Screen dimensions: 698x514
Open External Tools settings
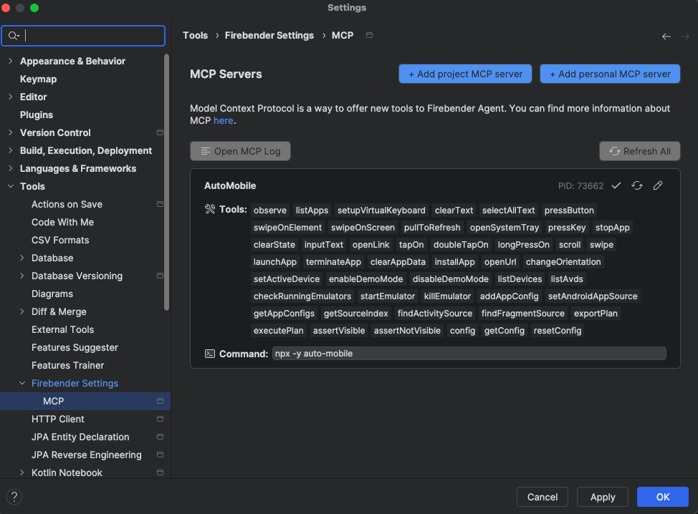pos(63,329)
